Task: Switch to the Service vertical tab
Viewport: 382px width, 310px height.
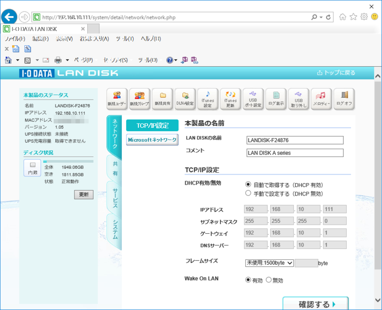Action: (x=115, y=198)
